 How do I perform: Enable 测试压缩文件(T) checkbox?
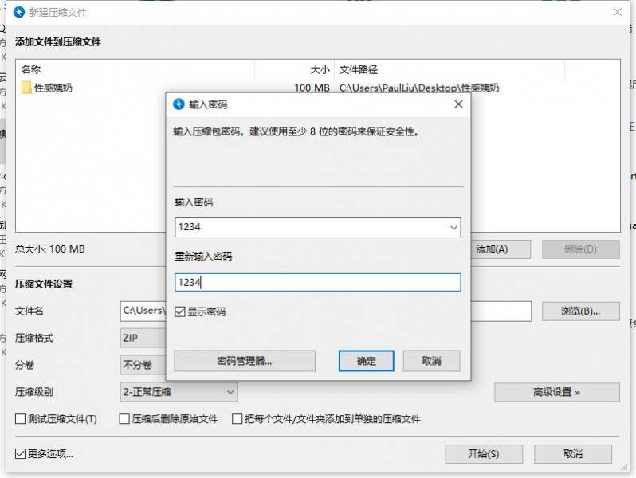[21, 419]
